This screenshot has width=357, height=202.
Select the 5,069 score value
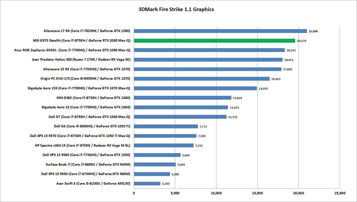coord(181,165)
